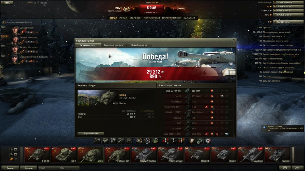The height and width of the screenshot is (171, 305).
Task: Select ИС-3 tank in carousel
Action: [x=91, y=155]
